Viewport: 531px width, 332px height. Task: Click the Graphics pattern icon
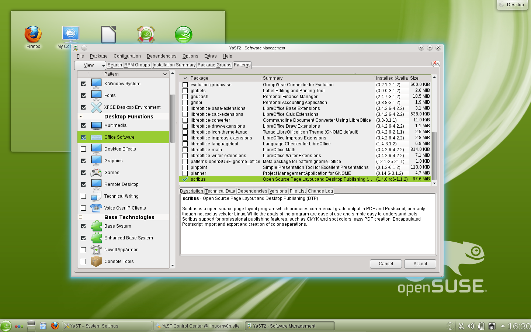(x=96, y=161)
